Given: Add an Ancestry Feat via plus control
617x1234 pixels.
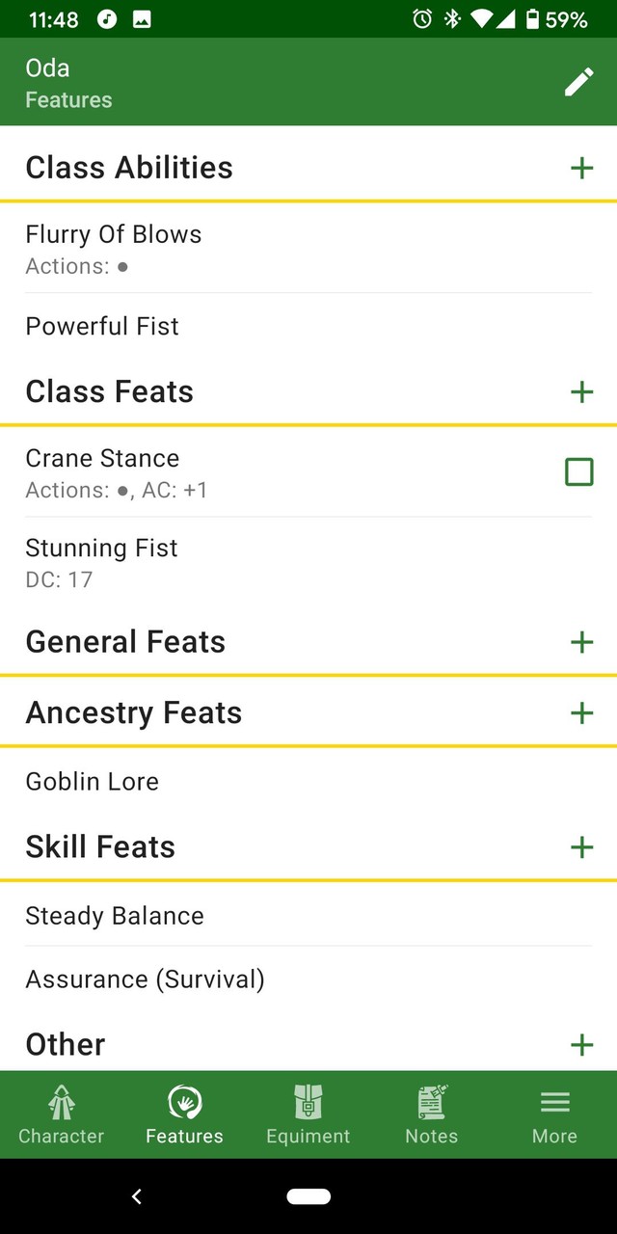Looking at the screenshot, I should [581, 712].
